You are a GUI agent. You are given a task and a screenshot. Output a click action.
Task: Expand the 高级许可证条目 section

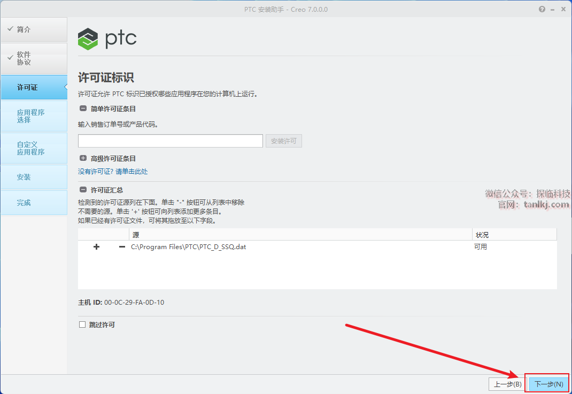pyautogui.click(x=83, y=158)
